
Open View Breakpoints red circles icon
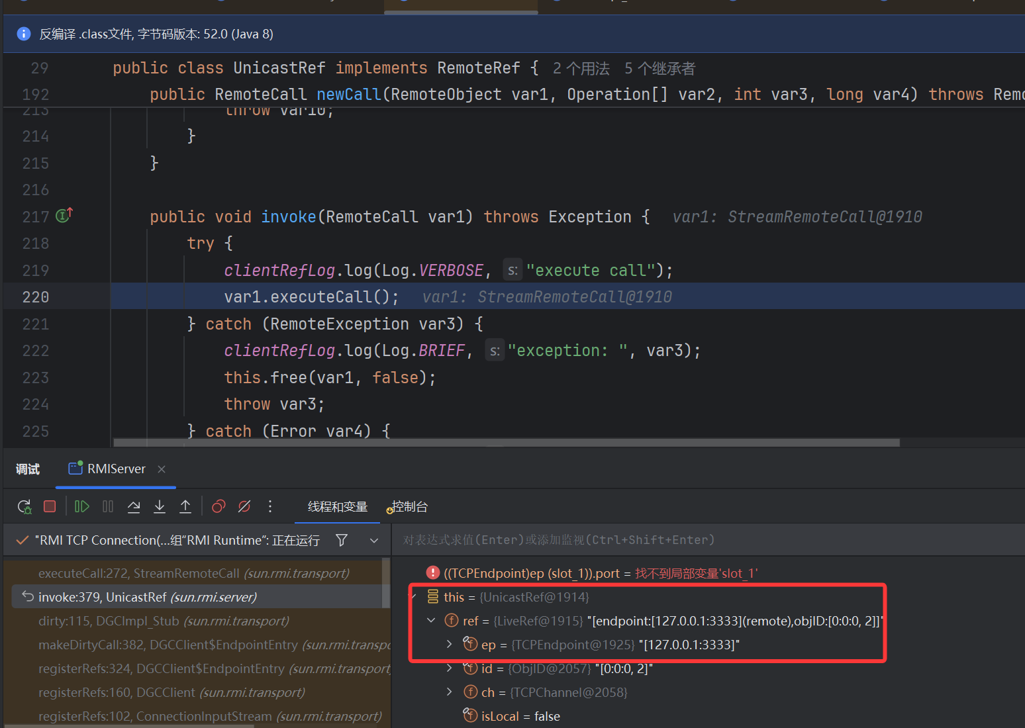click(x=219, y=507)
